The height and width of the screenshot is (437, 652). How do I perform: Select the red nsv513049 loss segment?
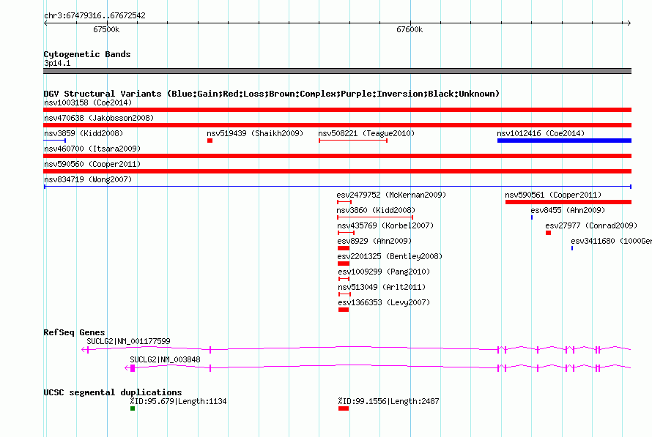(345, 294)
